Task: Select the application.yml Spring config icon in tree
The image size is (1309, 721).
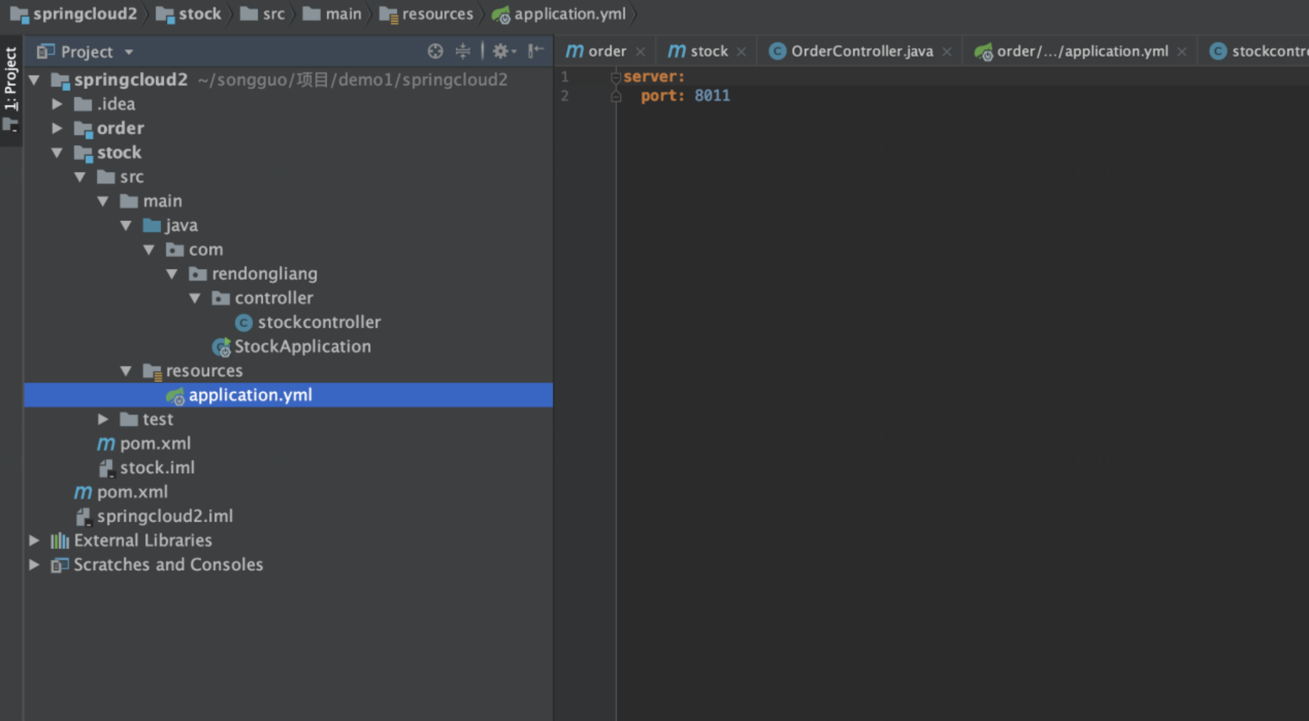Action: 175,396
